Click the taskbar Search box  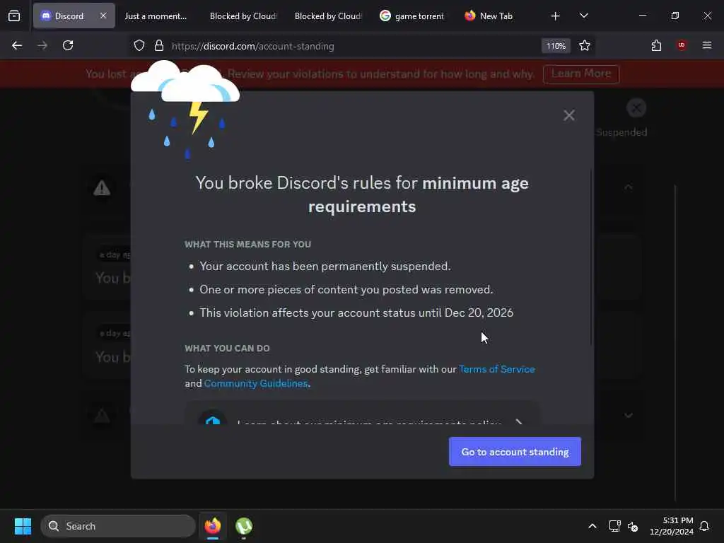[x=118, y=526]
